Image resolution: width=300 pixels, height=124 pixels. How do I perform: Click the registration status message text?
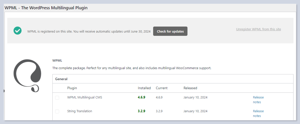(89, 32)
